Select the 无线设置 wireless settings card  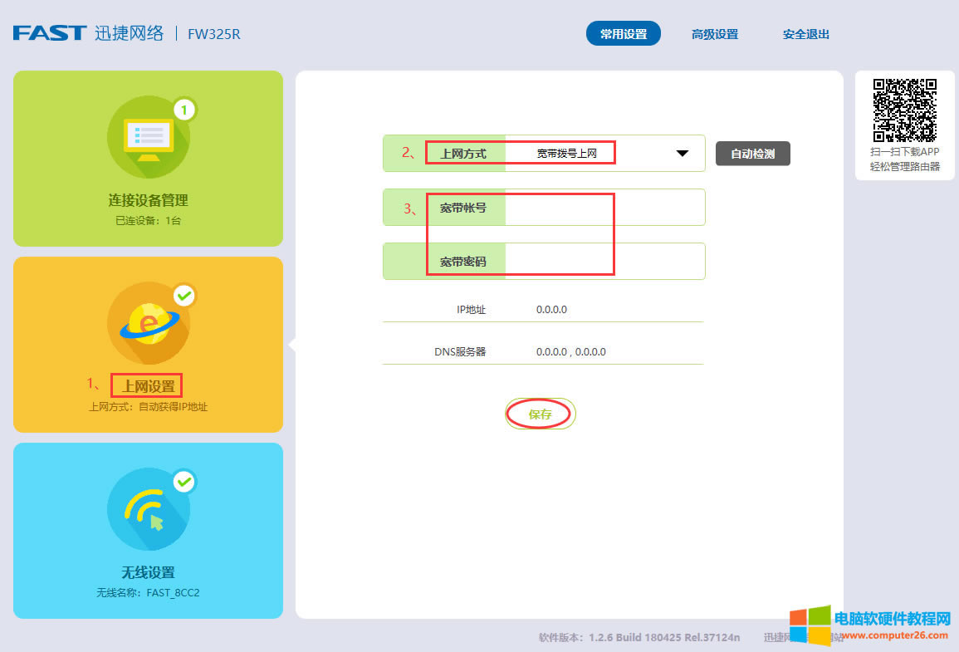coord(148,532)
